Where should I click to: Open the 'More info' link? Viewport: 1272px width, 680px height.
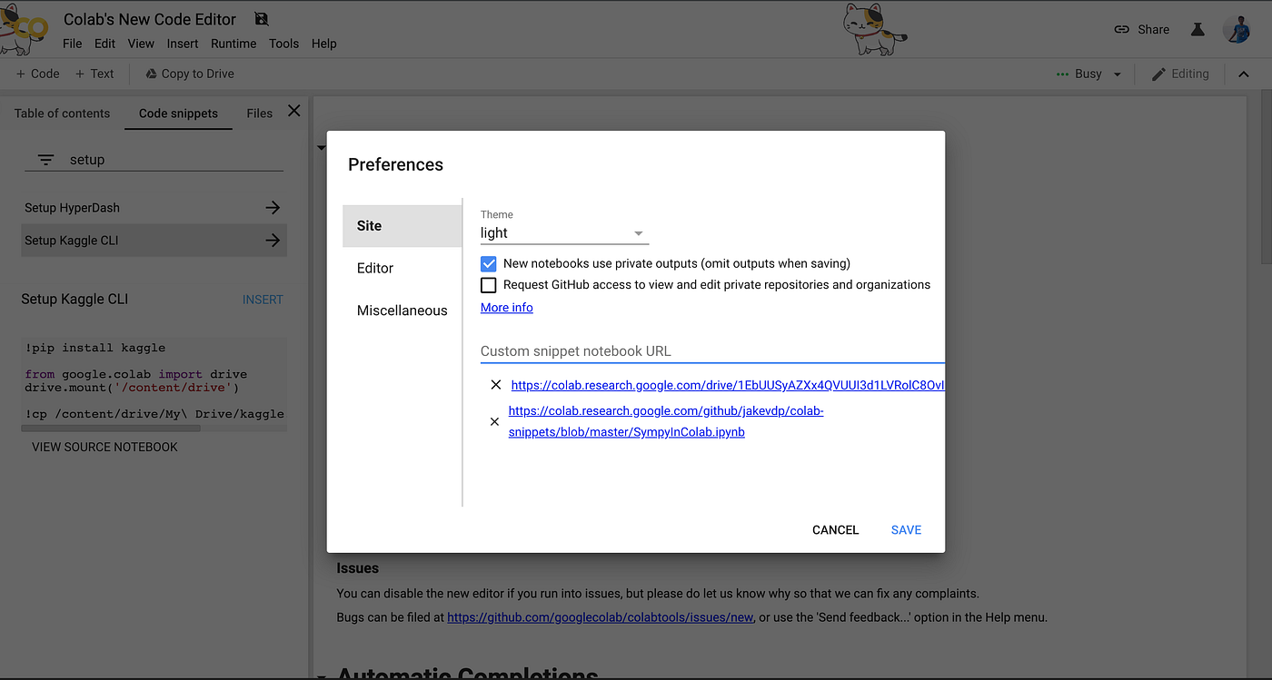click(506, 307)
